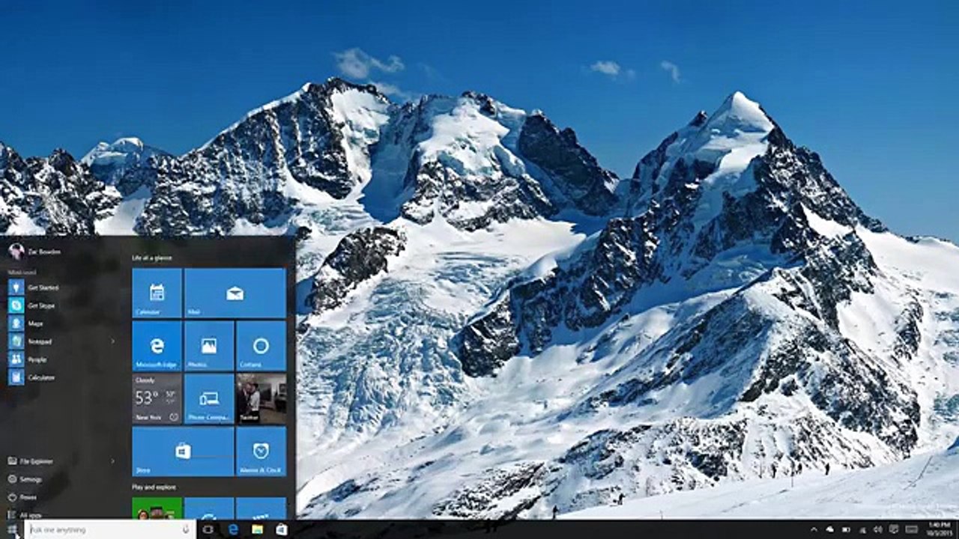This screenshot has width=959, height=539.
Task: Open the Store tile
Action: click(x=184, y=451)
